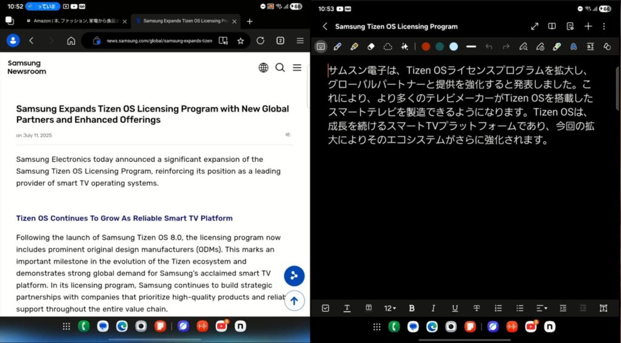This screenshot has height=343, width=621.
Task: Open a new browser tab
Action: pyautogui.click(x=249, y=21)
